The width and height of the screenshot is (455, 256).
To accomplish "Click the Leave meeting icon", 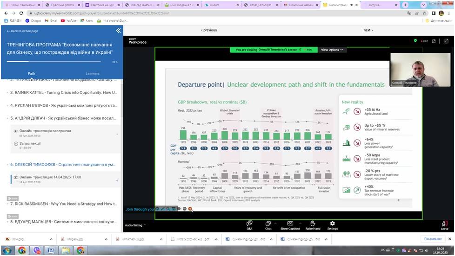I will tap(444, 225).
